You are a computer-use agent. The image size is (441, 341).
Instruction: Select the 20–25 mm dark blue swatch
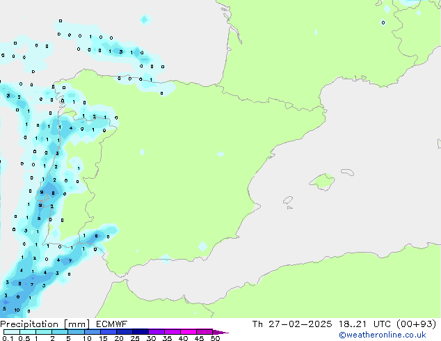coord(124,332)
